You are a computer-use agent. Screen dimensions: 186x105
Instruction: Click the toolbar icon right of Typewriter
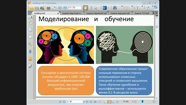(x=148, y=8)
